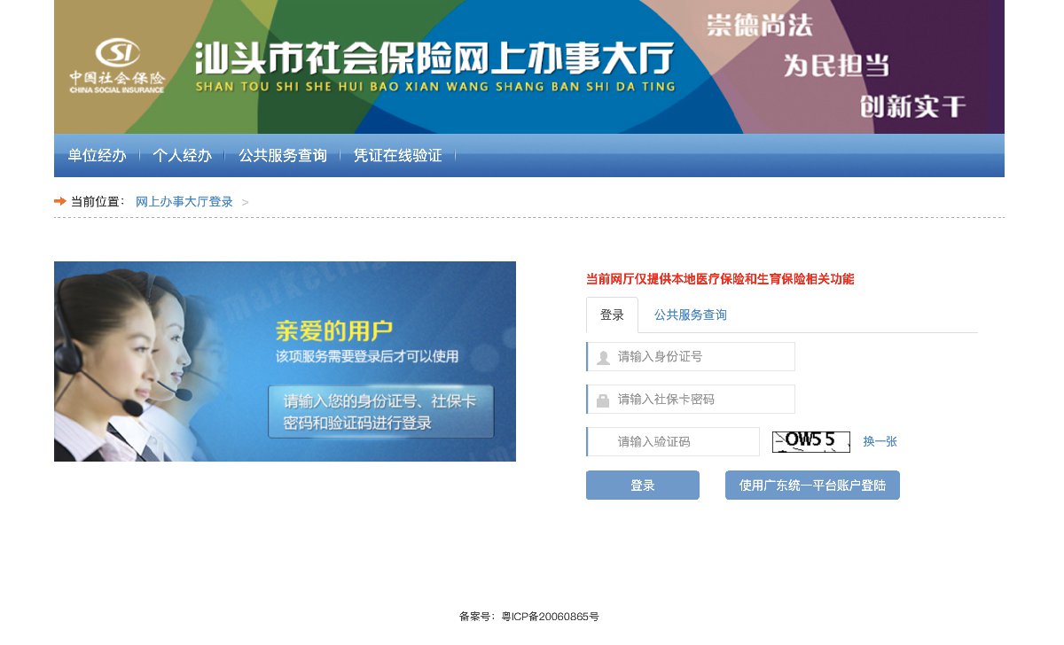
Task: Click the padlock icon in password field
Action: (x=603, y=400)
